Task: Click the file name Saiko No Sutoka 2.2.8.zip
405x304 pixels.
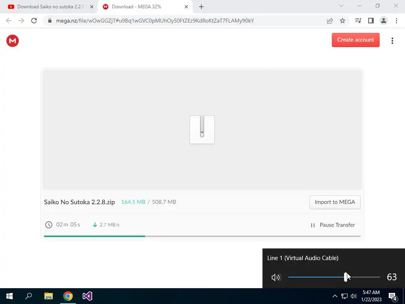Action: 79,202
